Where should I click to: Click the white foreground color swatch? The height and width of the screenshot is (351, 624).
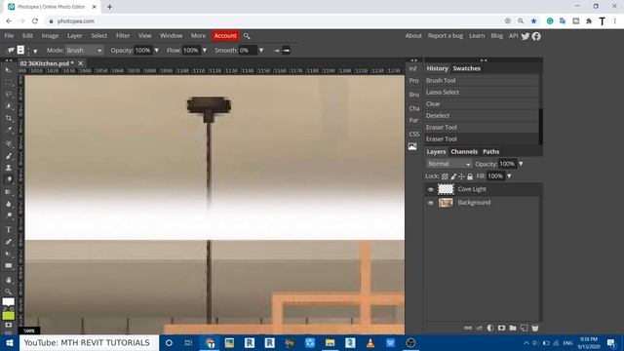point(8,302)
